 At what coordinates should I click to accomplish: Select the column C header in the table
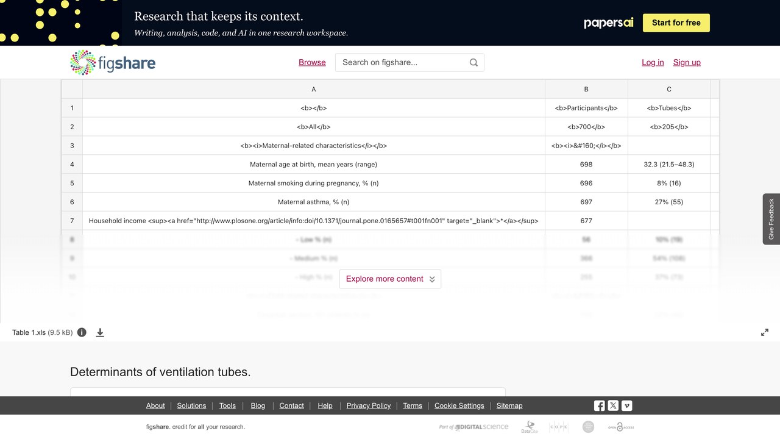tap(669, 89)
